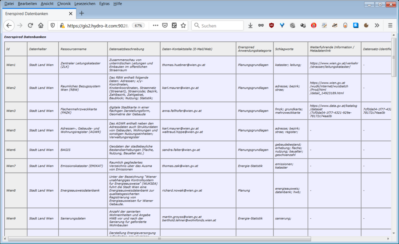Open the page actions three-dots menu
399x244 pixels.
pos(155,25)
